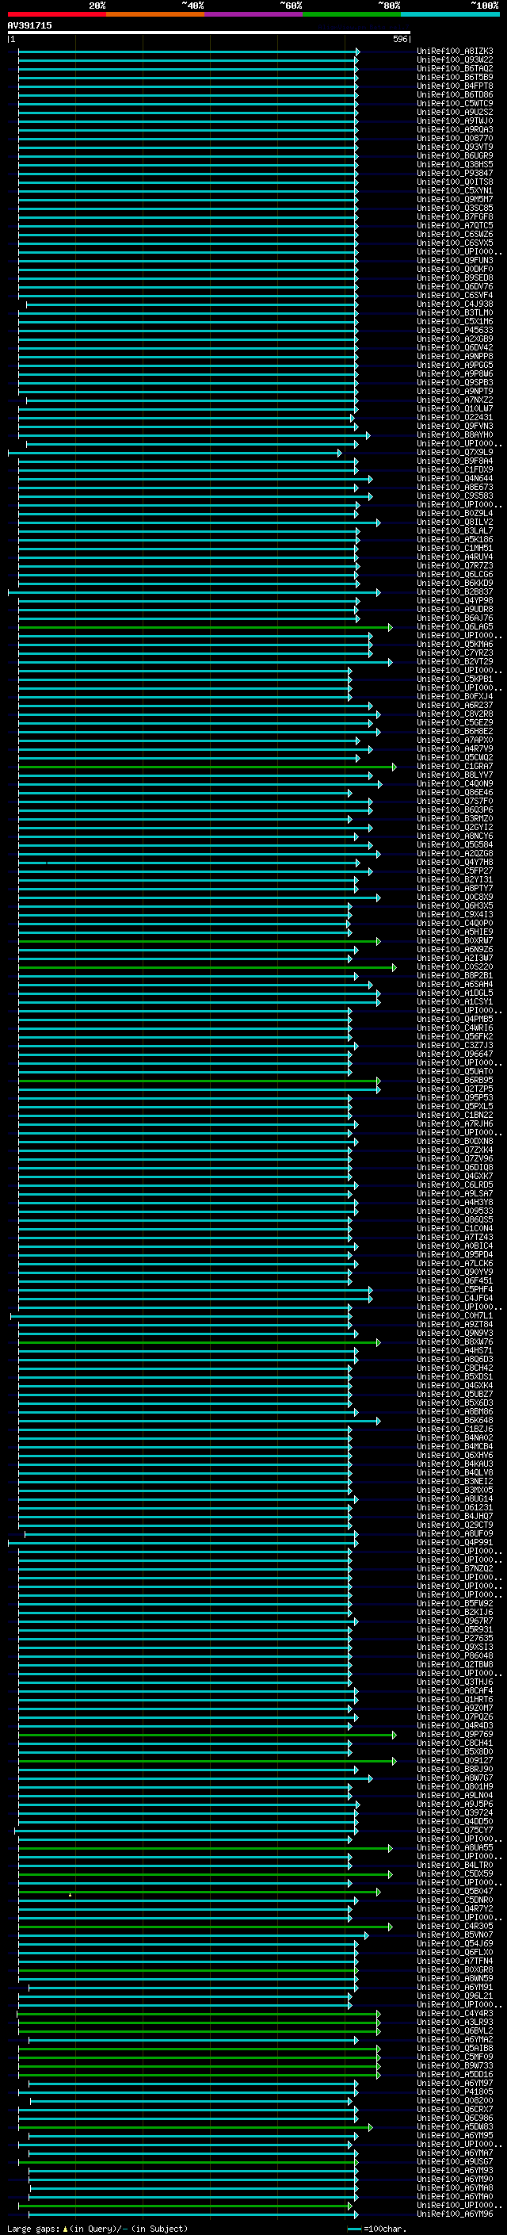Image resolution: width=507 pixels, height=2235 pixels.
Task: Click the white query sequence bar
Action: [x=209, y=32]
